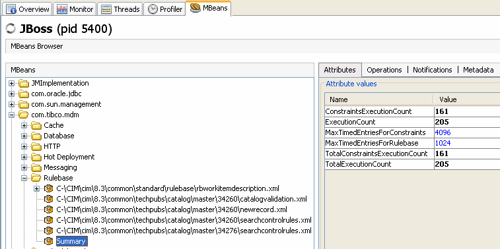Click the newrecord.xml MBean icon

coord(48,209)
